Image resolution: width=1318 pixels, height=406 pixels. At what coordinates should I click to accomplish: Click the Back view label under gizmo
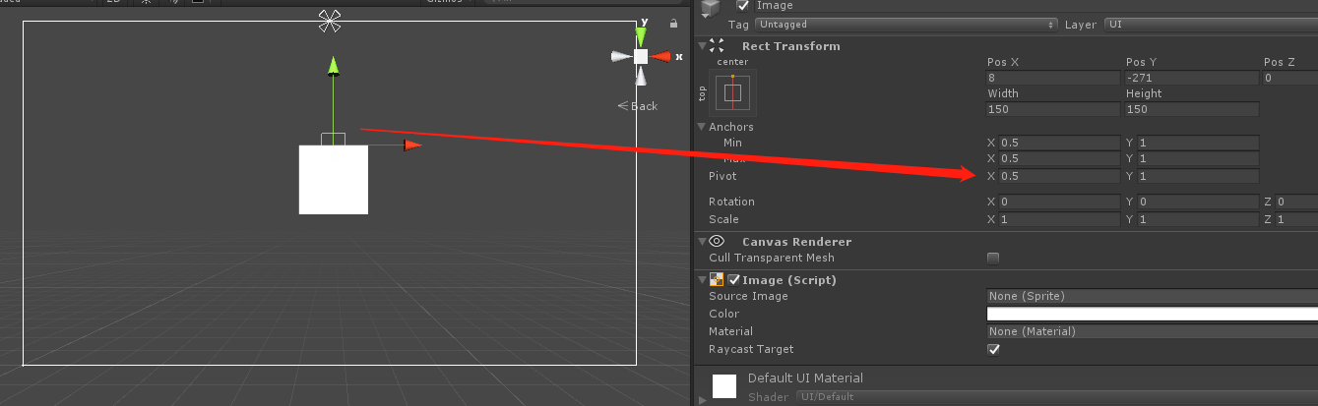pos(638,106)
